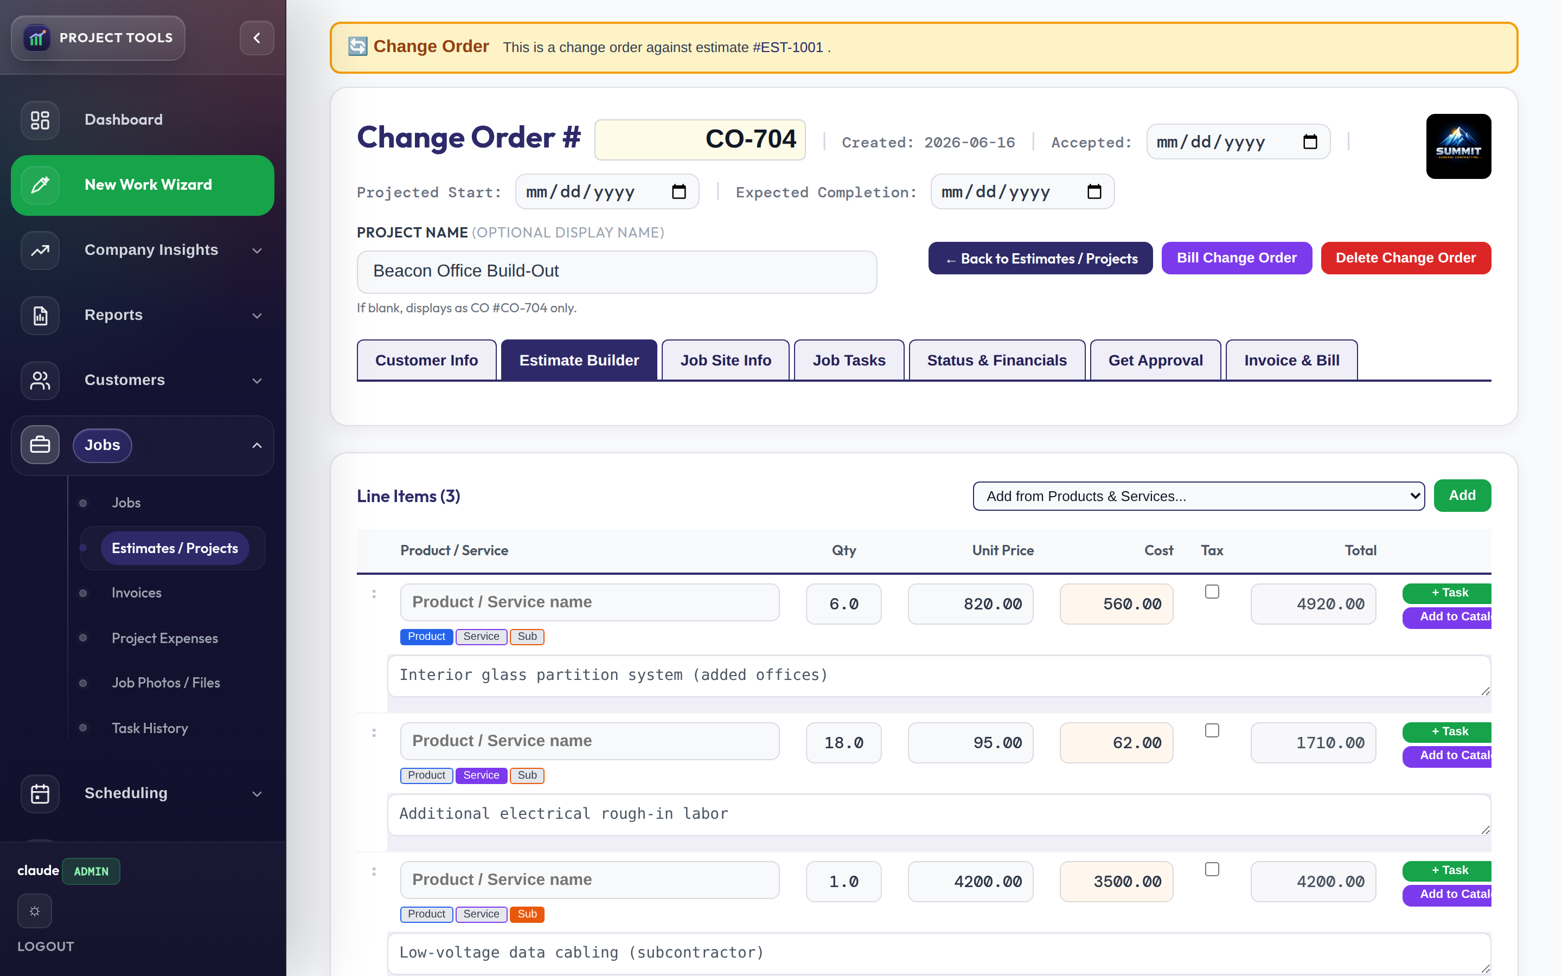
Task: Set glass partition line type to Service
Action: (x=481, y=637)
